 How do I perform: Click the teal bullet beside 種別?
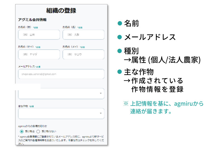pyautogui.click(x=119, y=51)
